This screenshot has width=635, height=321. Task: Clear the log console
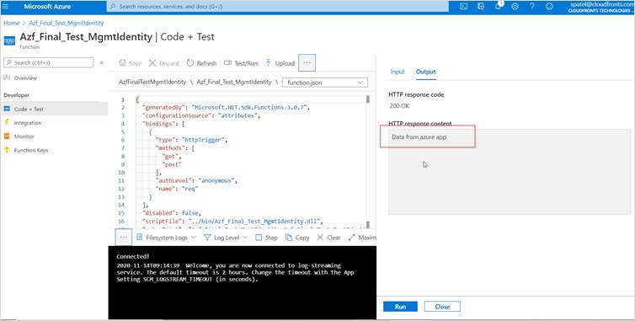click(328, 238)
